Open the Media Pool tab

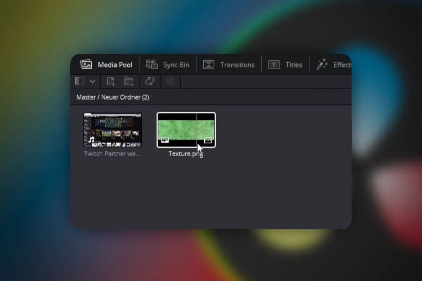[x=106, y=65]
